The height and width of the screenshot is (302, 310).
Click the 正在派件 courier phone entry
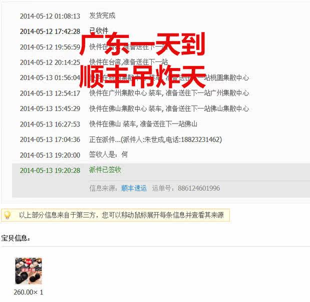[x=155, y=139]
